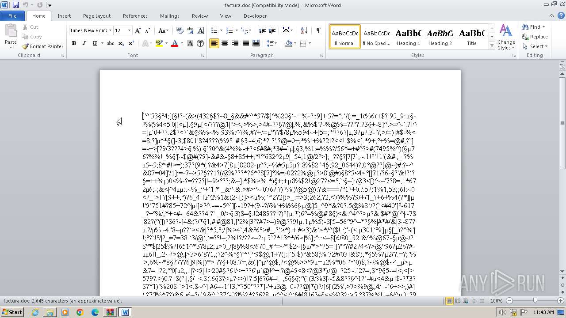
Task: Open Internet Explorer from taskbar
Action: (35, 312)
